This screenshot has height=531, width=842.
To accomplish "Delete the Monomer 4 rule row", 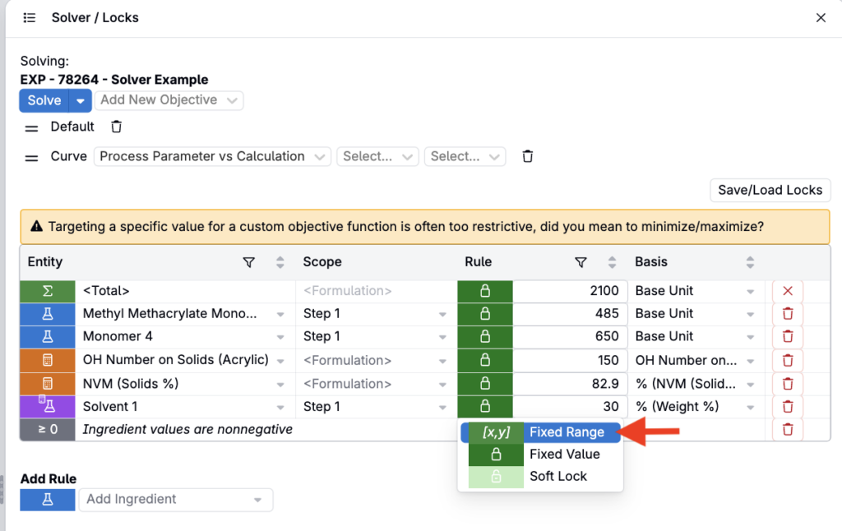I will (788, 337).
